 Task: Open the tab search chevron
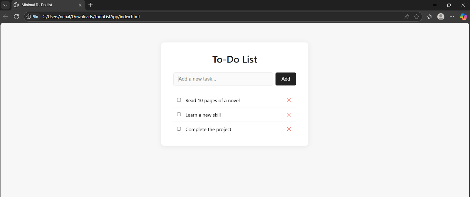pos(5,5)
